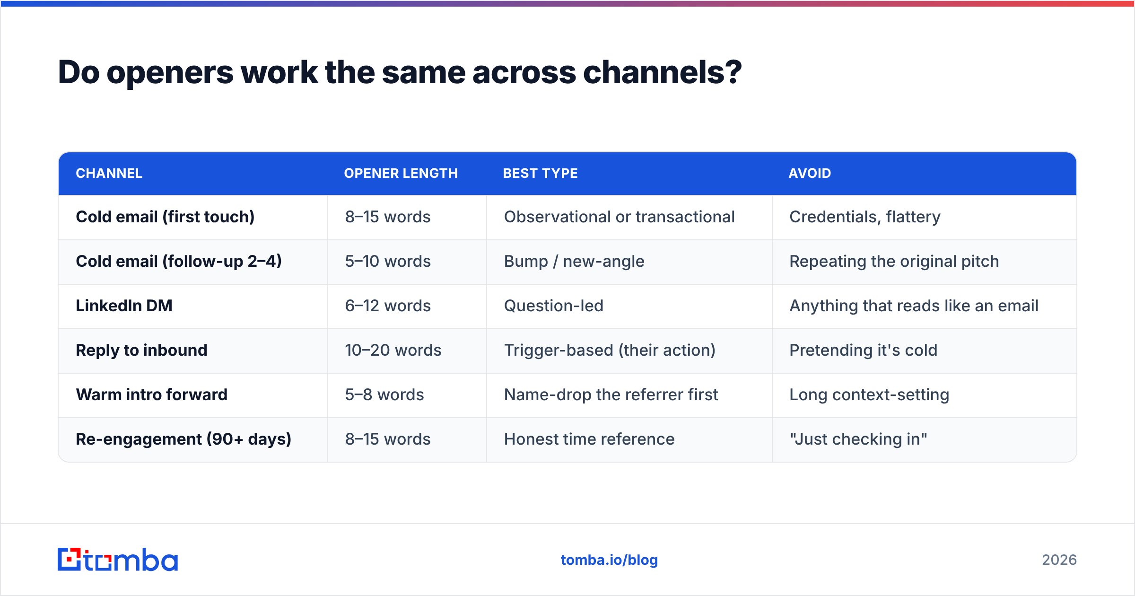Click '8–15 words' in the Re-engagement row
Image resolution: width=1135 pixels, height=596 pixels.
pos(388,439)
